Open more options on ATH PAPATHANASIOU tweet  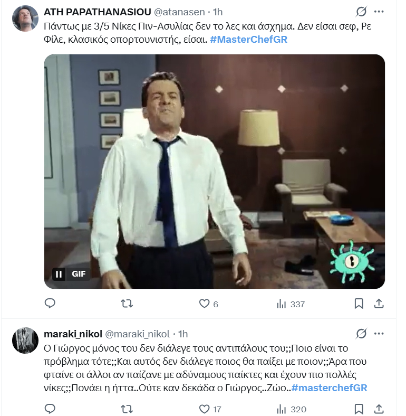click(x=379, y=12)
